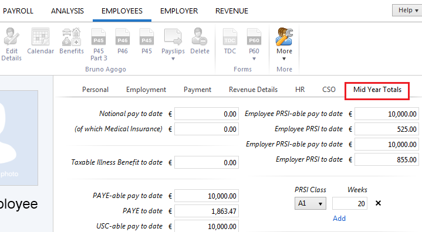Viewport: 422px width, 232px height.
Task: Open the P60 form icon
Action: 254,37
